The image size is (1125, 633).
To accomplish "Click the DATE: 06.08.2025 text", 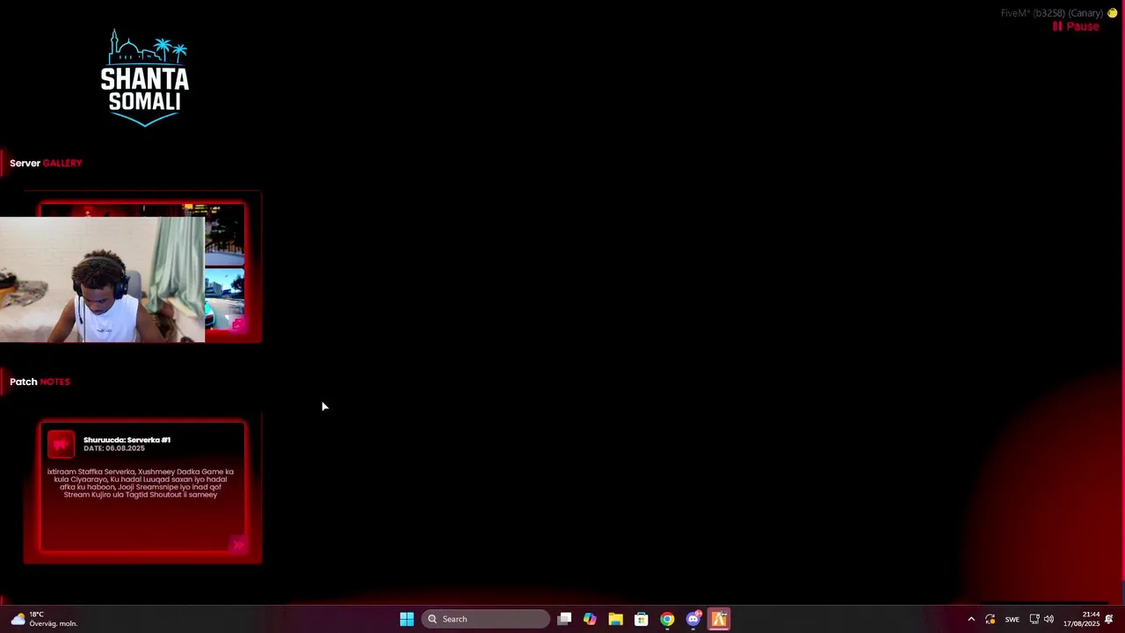I will coord(114,448).
